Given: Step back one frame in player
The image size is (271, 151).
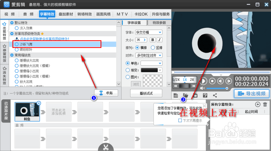Looking at the screenshot, I should point(220,81).
